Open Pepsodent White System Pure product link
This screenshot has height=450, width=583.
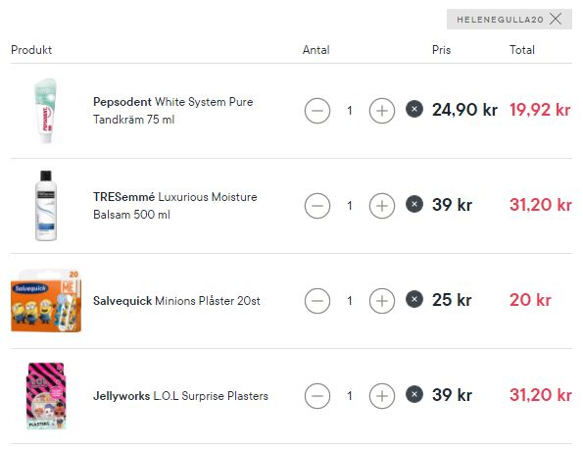point(172,111)
